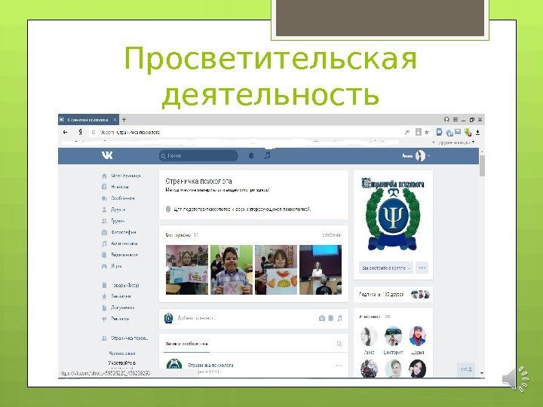Expand 'Вы состоите в группе' dropdown
Image resolution: width=543 pixels, height=407 pixels.
click(x=386, y=268)
